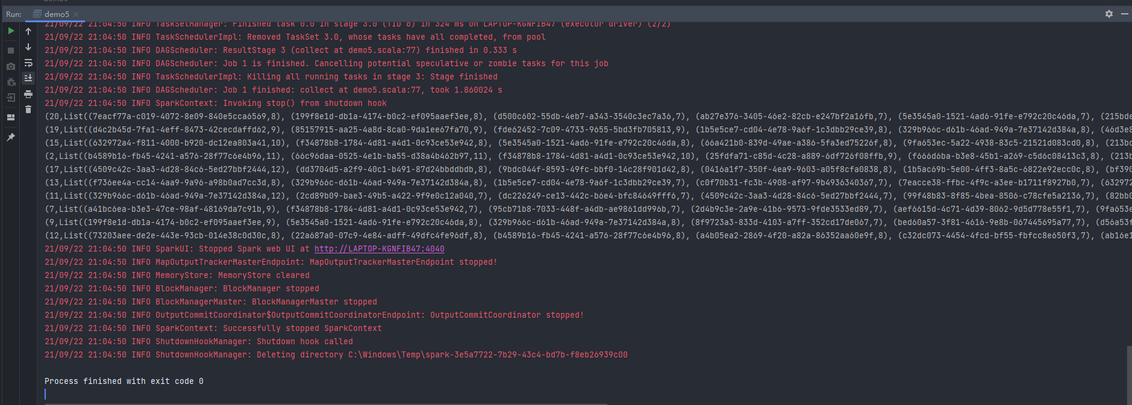The image size is (1132, 405).
Task: Click the Attach Debugger bug icon
Action: click(x=11, y=82)
